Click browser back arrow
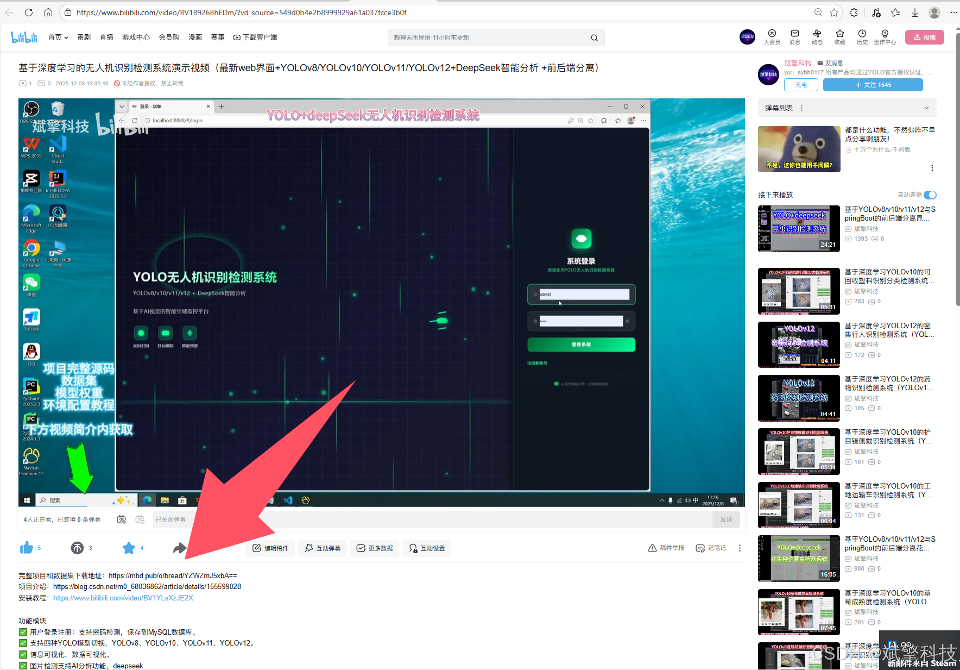The width and height of the screenshot is (960, 670). point(9,12)
